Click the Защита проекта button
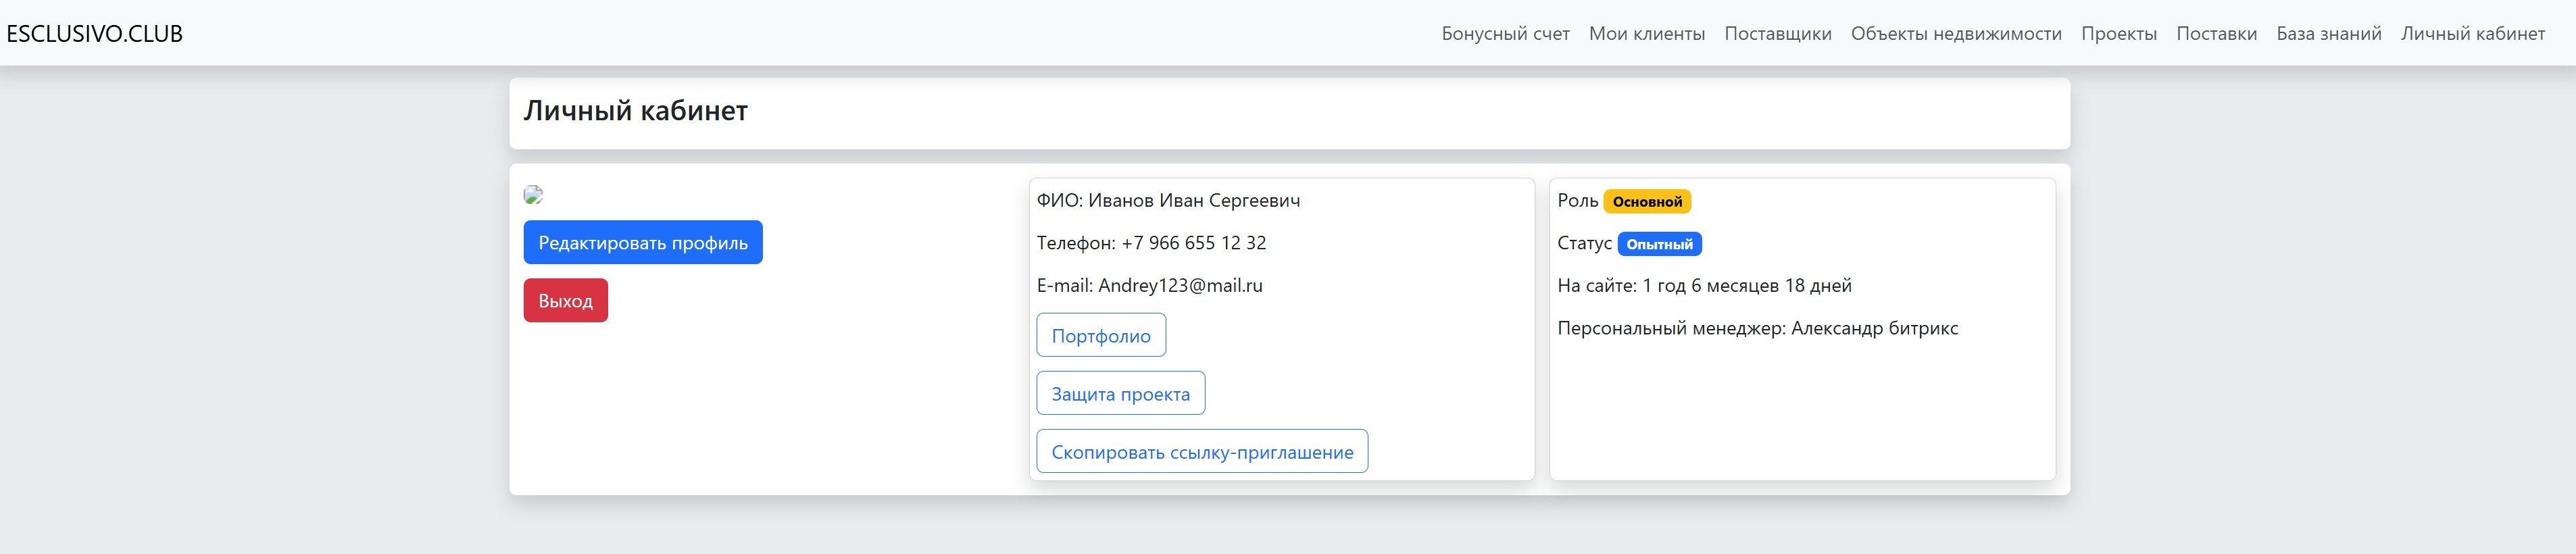Image resolution: width=2576 pixels, height=554 pixels. (1120, 394)
